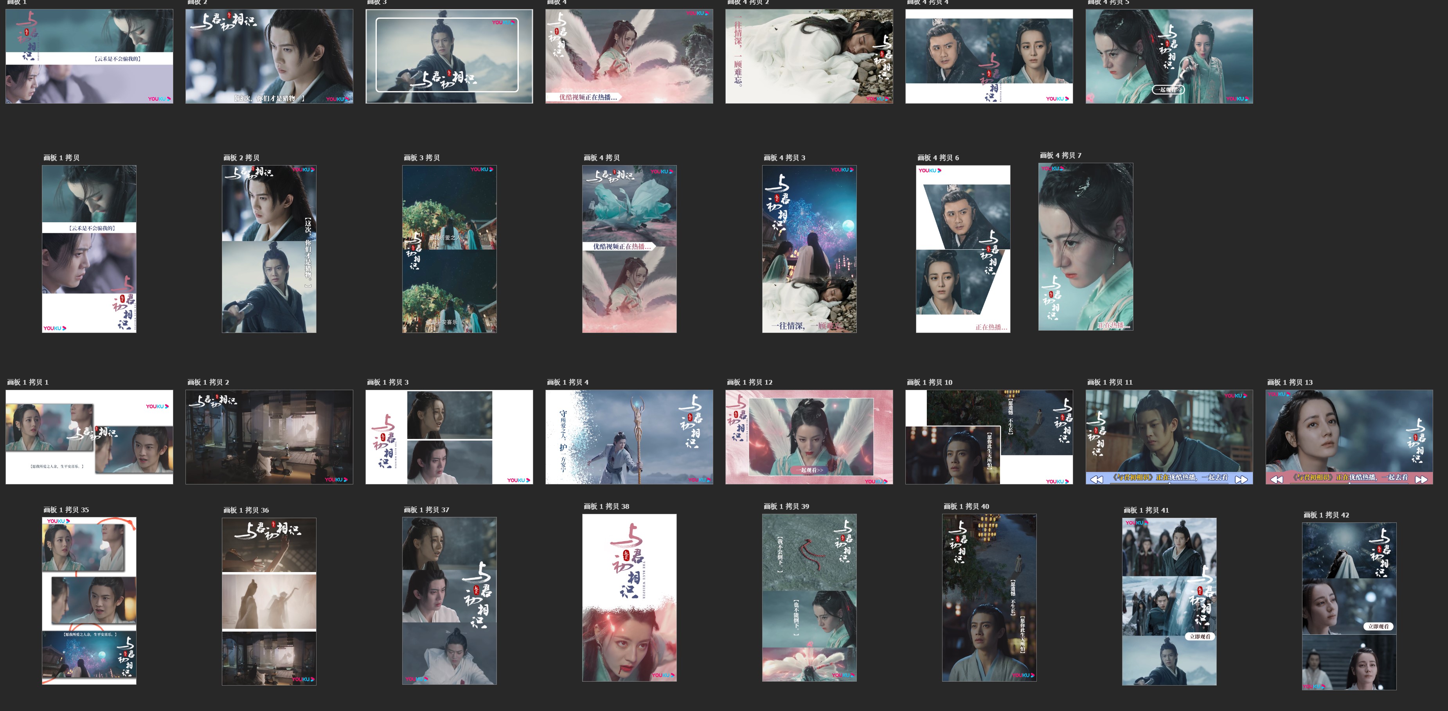Viewport: 1448px width, 711px height.
Task: Click the landscape artboard showing the dark hall interior
Action: (269, 437)
